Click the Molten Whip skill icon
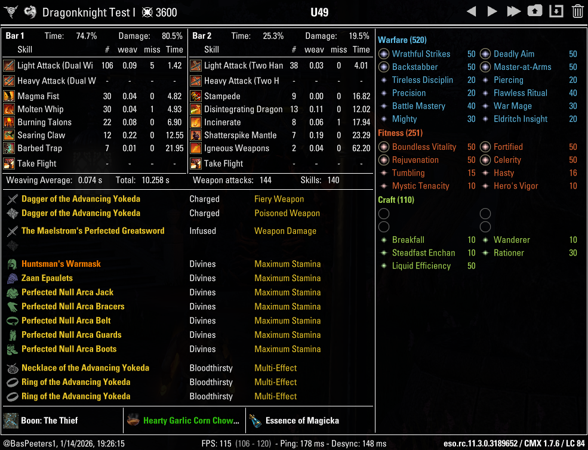 tap(8, 109)
